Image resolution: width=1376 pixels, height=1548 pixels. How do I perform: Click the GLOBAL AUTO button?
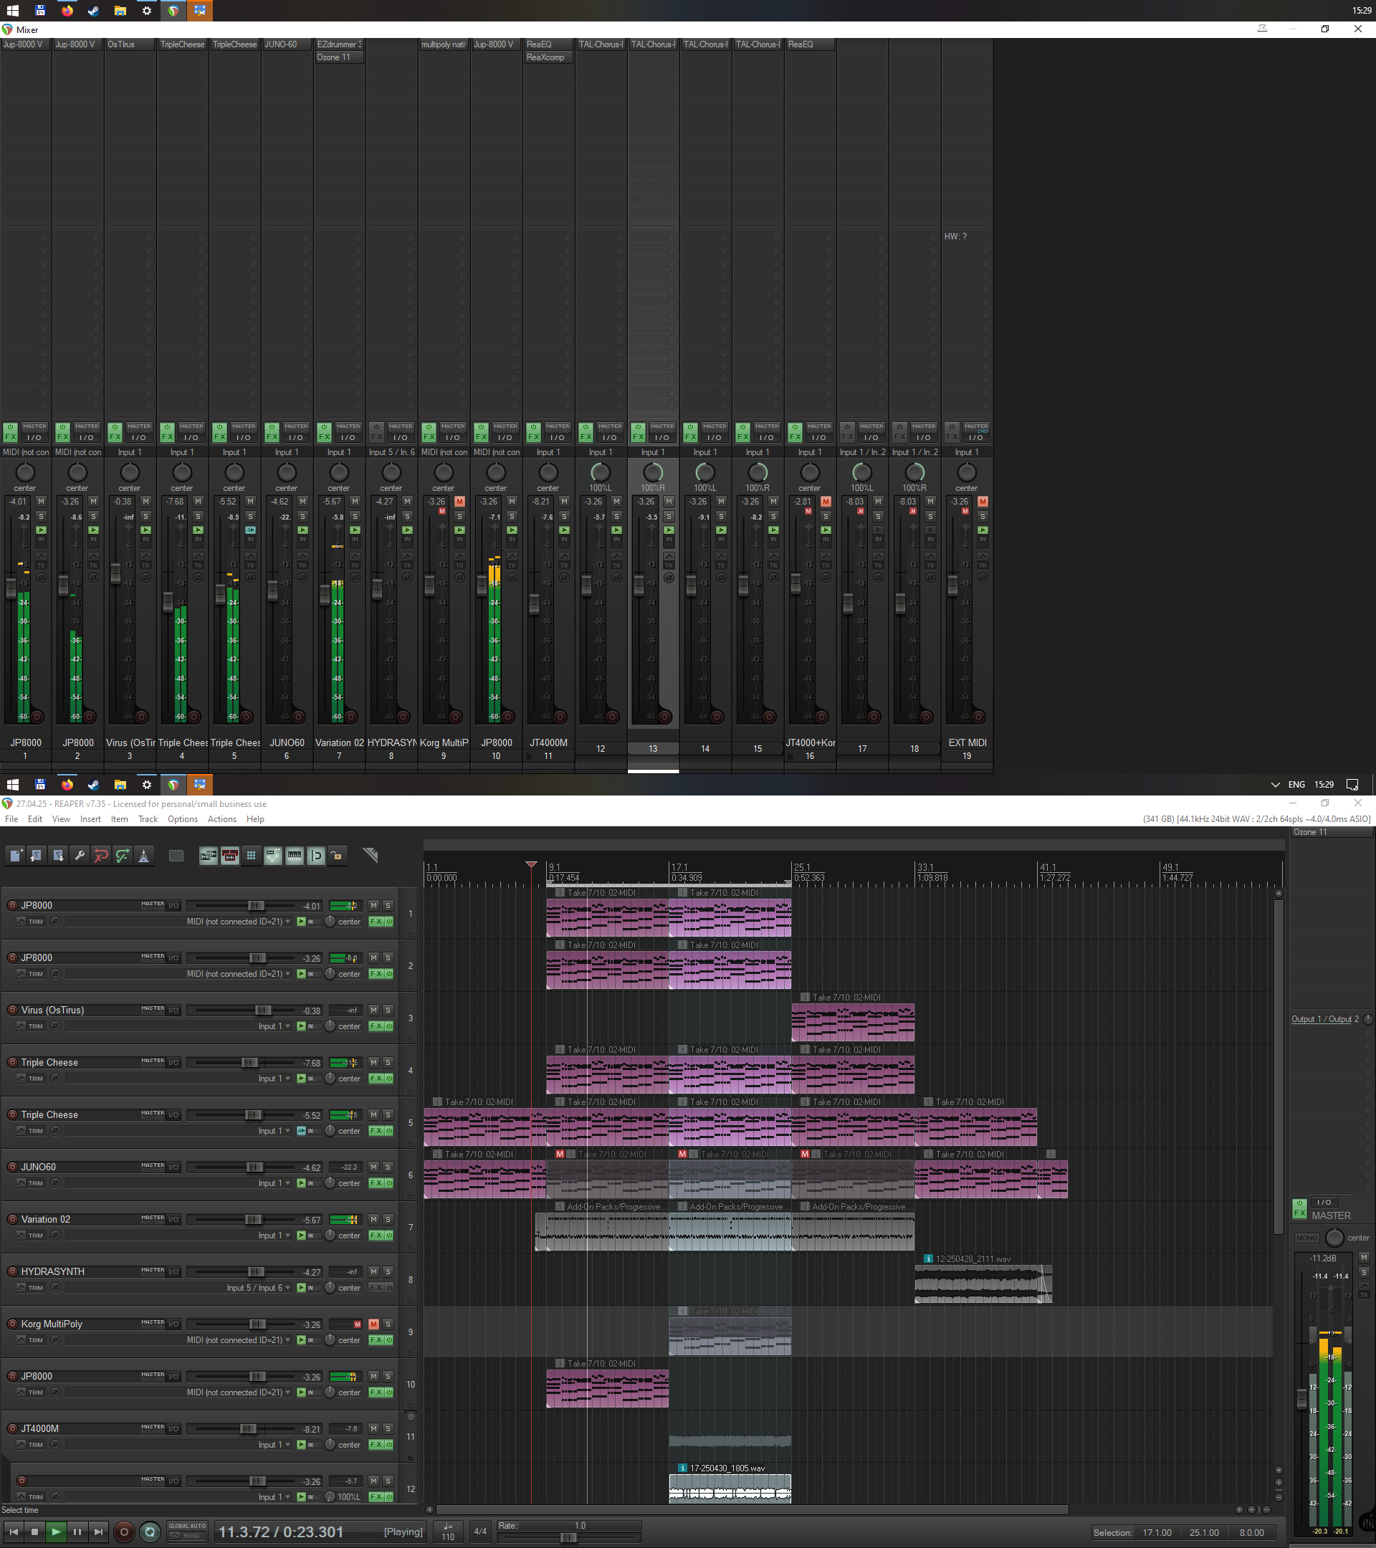(187, 1526)
